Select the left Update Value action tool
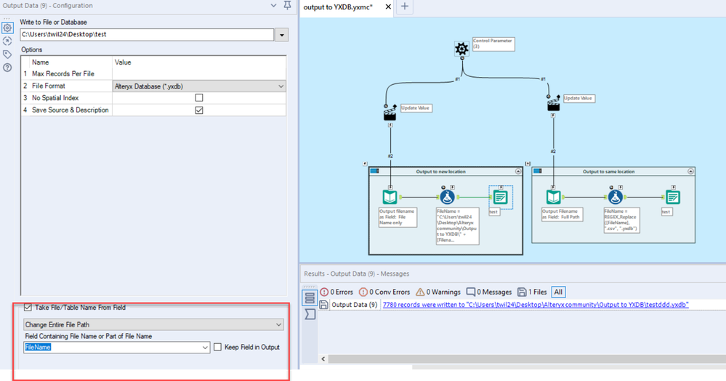This screenshot has height=381, width=726. [x=390, y=113]
